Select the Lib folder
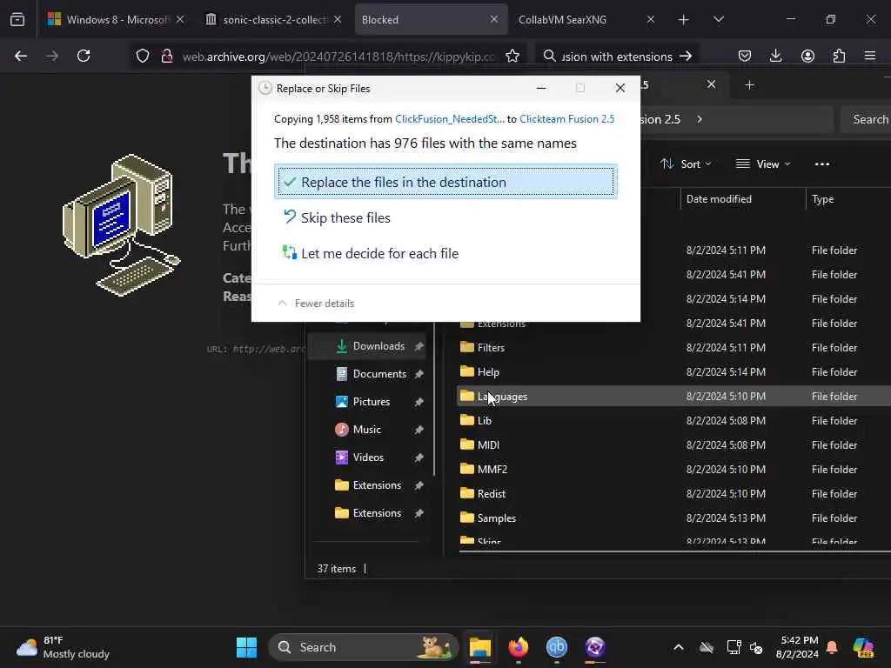The image size is (891, 668). point(673,420)
